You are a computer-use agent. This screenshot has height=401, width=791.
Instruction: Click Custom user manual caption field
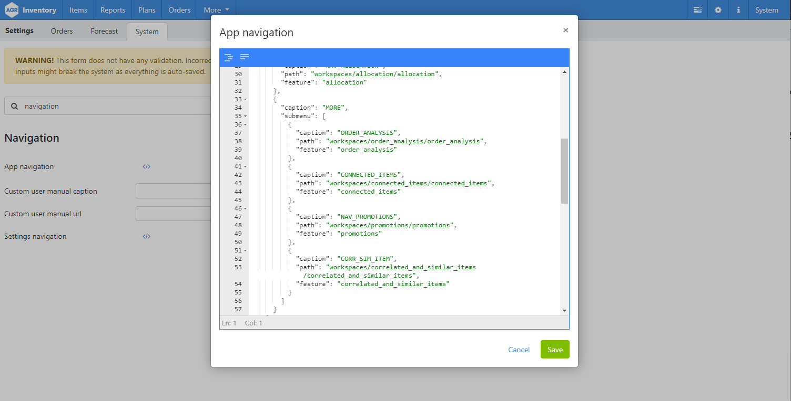tap(173, 191)
